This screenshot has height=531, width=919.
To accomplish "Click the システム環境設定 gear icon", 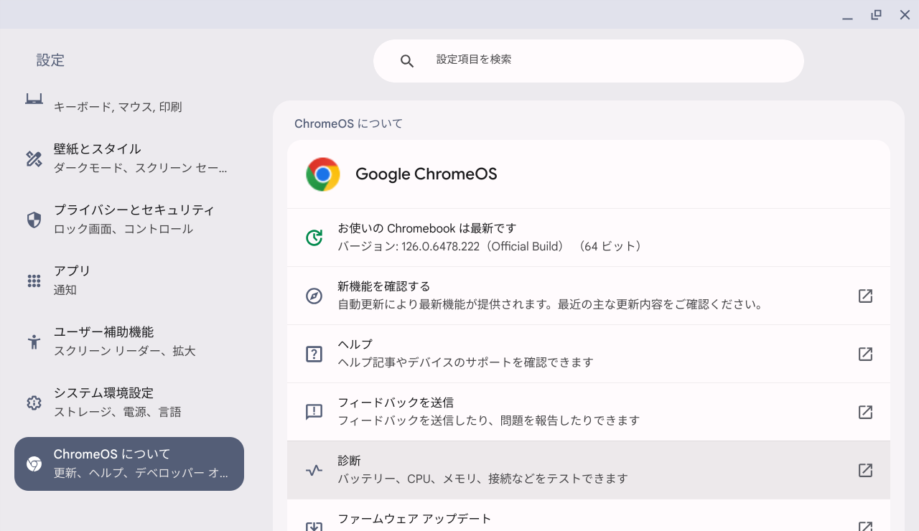I will 34,403.
